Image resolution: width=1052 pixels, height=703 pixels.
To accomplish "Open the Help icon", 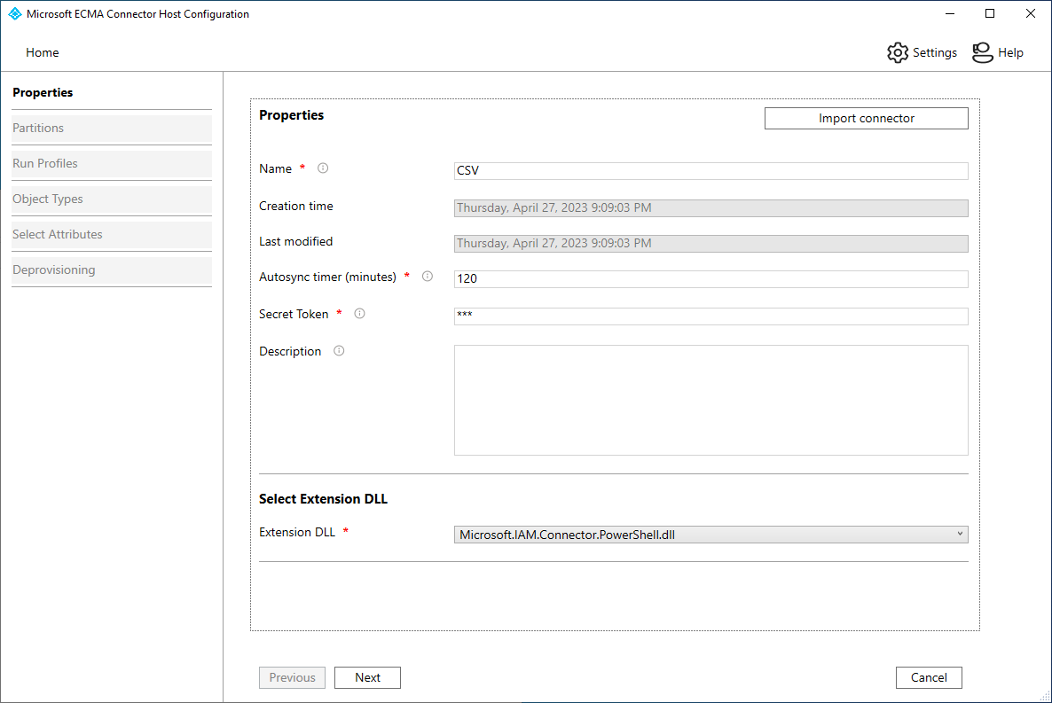I will pyautogui.click(x=982, y=52).
